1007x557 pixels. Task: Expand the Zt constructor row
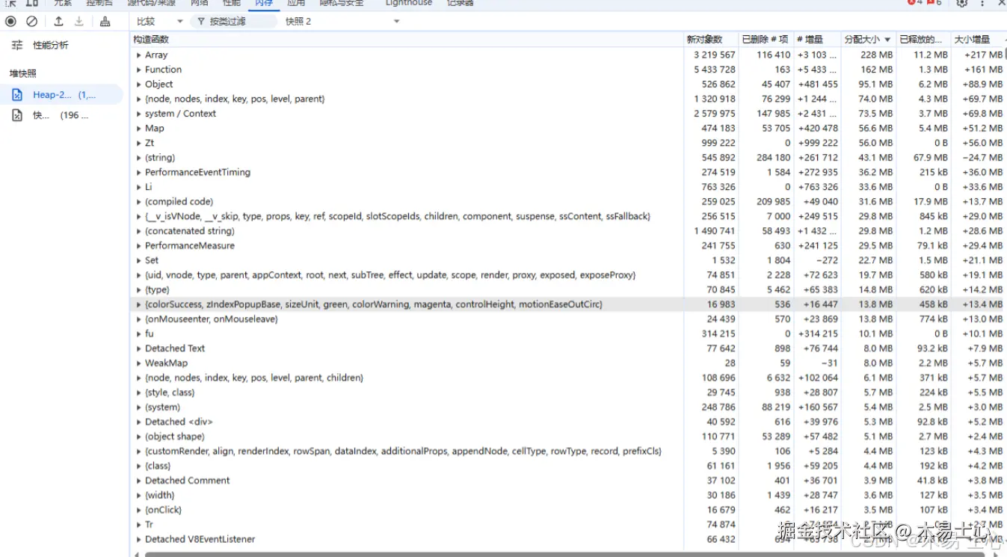coord(139,143)
